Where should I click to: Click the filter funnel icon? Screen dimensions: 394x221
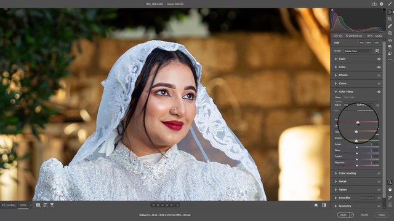(x=52, y=205)
